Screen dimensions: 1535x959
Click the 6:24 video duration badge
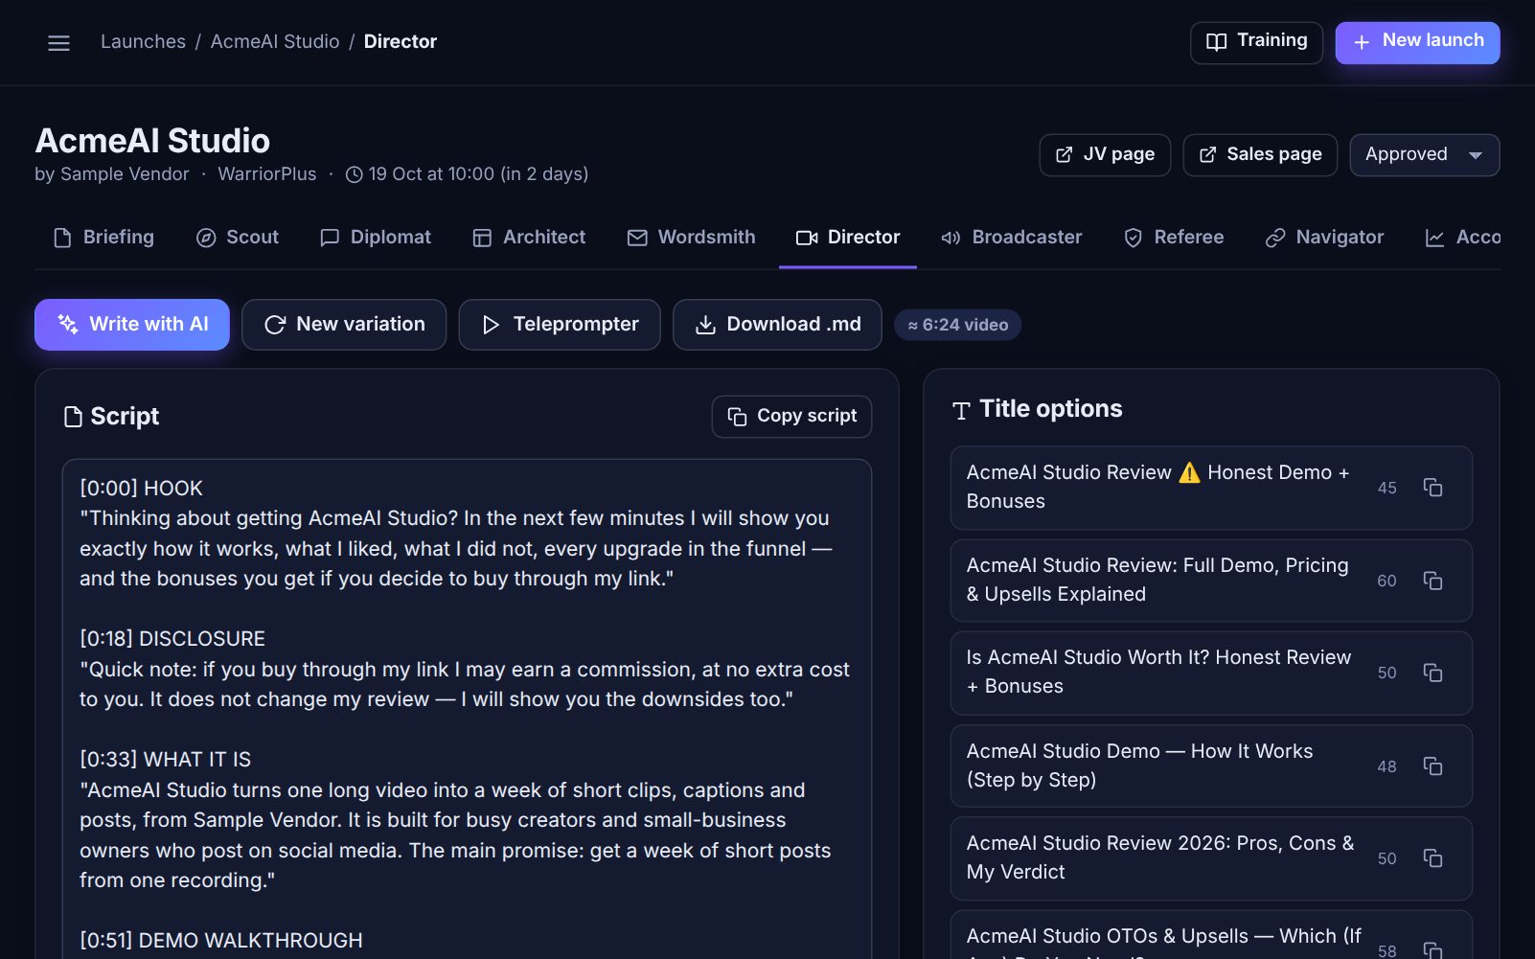[x=958, y=325]
